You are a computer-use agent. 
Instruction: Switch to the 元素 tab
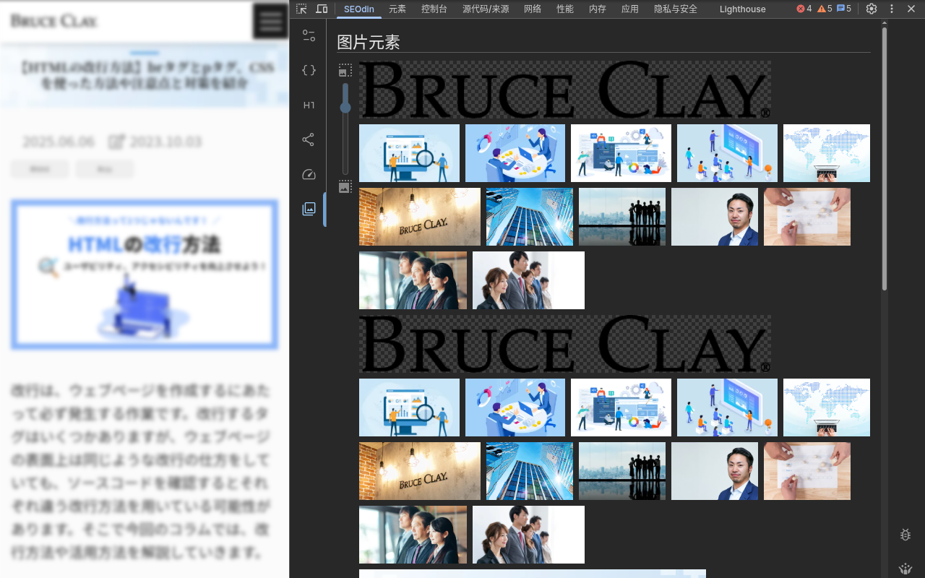(397, 9)
